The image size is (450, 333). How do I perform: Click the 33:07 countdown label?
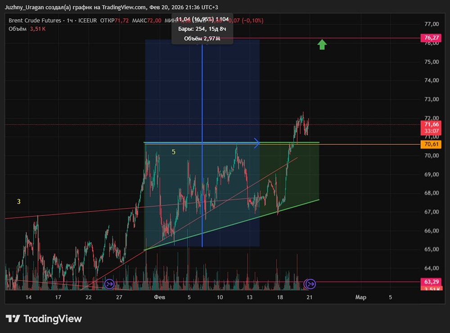(431, 131)
